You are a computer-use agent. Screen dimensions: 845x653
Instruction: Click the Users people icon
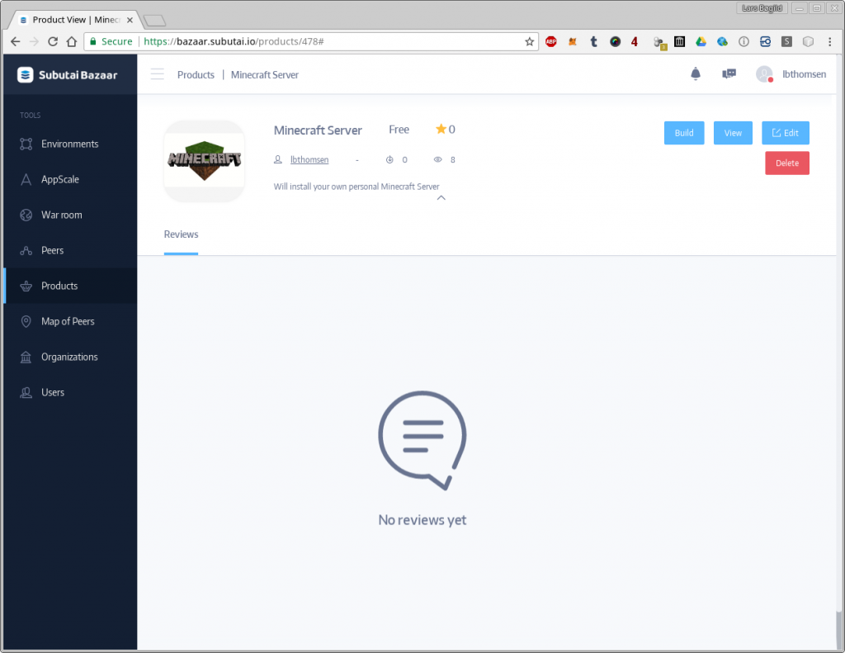click(x=26, y=393)
